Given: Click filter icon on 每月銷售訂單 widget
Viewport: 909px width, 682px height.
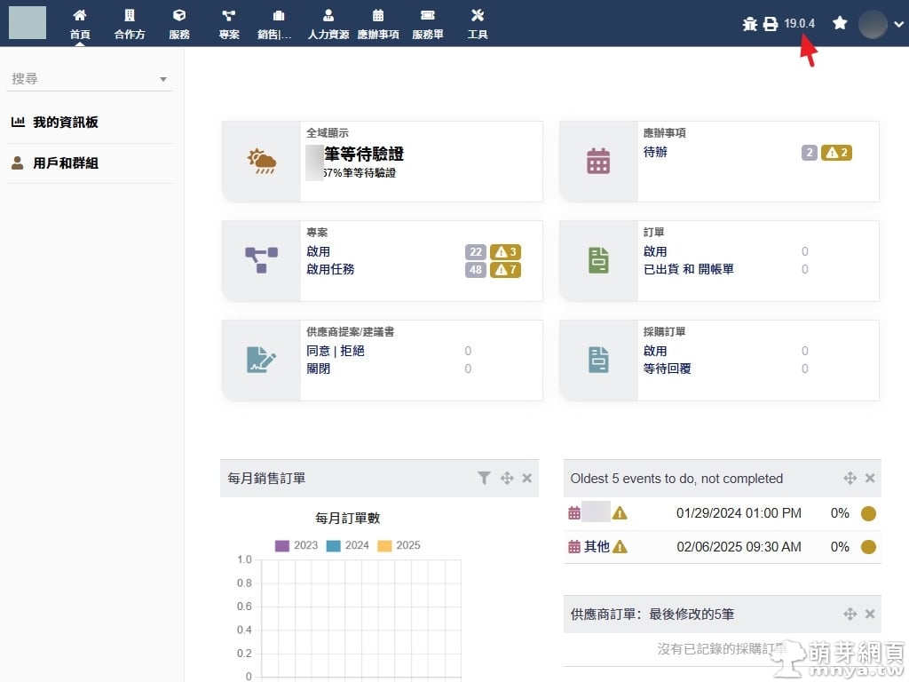Looking at the screenshot, I should point(484,478).
